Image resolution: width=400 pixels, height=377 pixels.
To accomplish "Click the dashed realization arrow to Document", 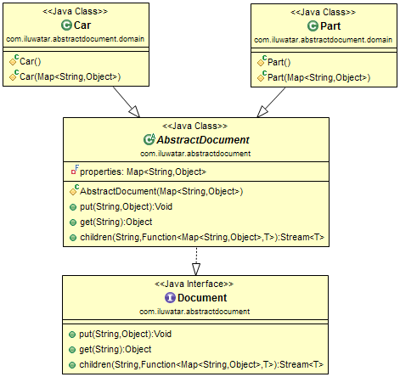I will 196,261.
